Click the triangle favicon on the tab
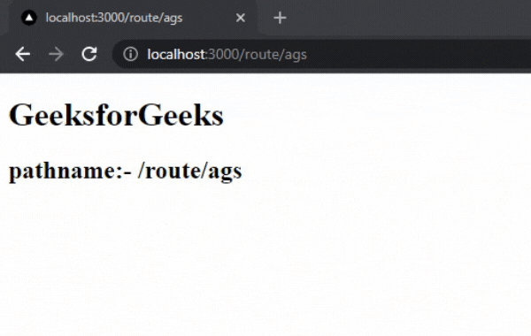 pos(29,18)
